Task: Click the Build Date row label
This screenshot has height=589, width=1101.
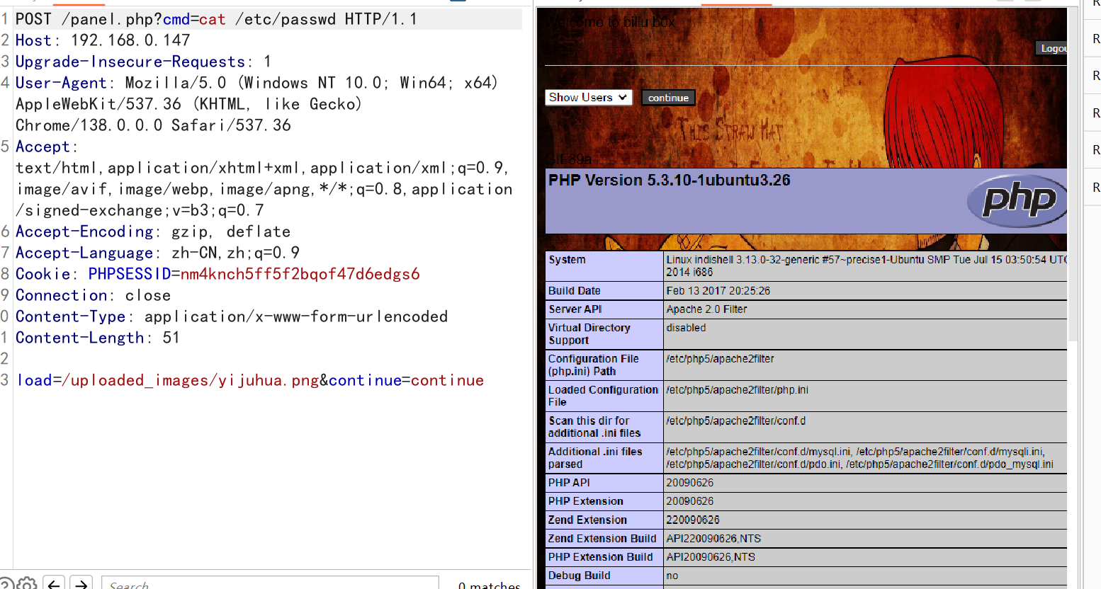Action: (x=575, y=291)
